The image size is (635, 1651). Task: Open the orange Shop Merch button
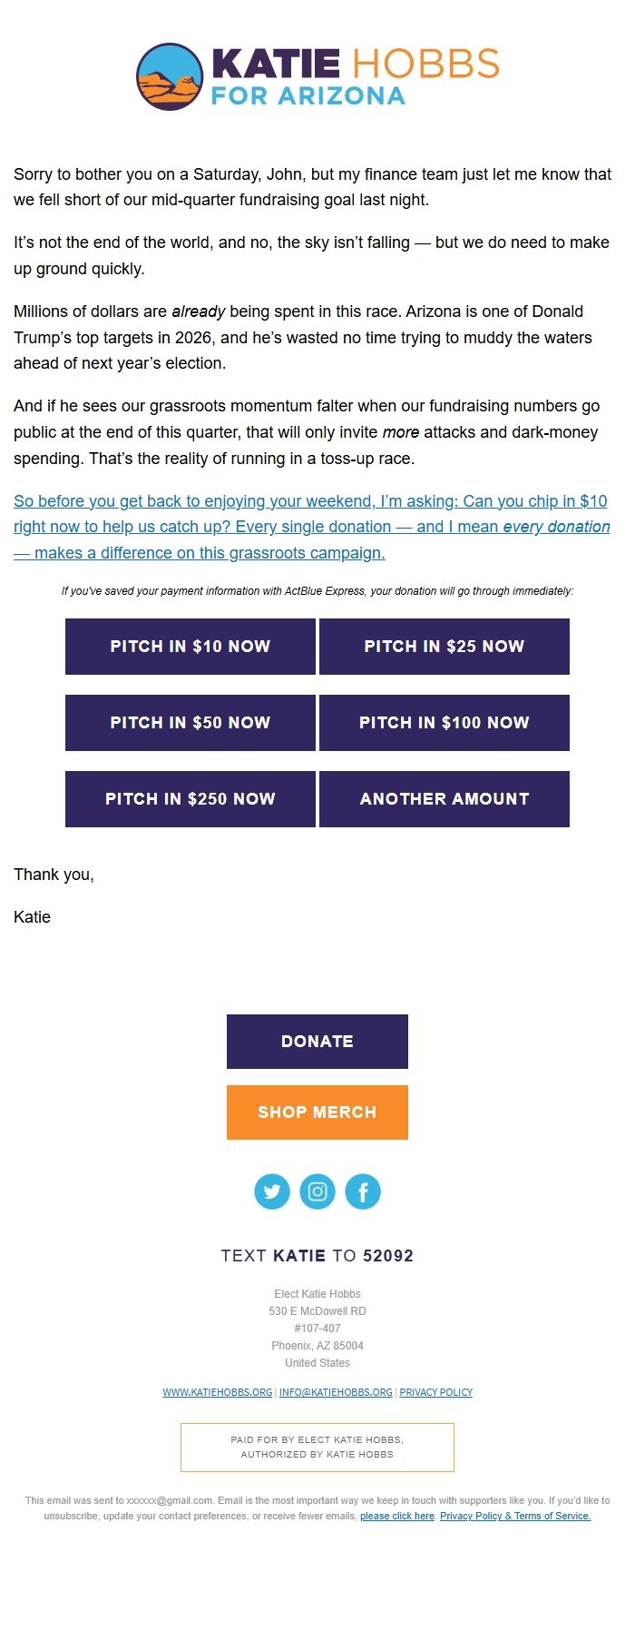[x=317, y=1112]
